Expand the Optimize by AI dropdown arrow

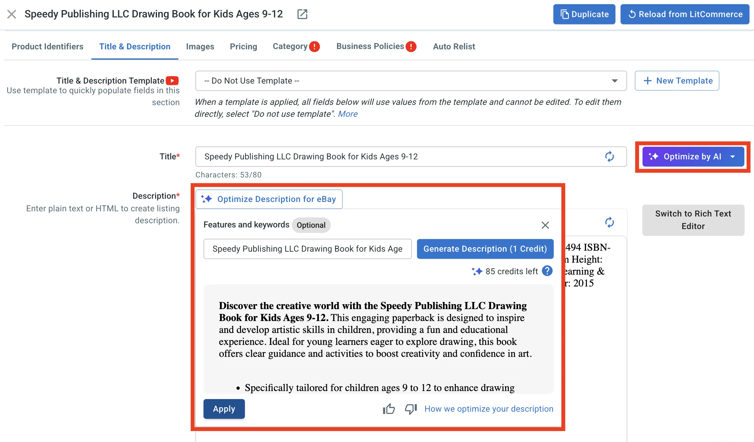click(733, 156)
